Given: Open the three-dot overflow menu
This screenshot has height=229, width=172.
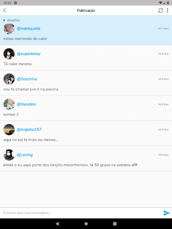Looking at the screenshot, I should tap(167, 10).
